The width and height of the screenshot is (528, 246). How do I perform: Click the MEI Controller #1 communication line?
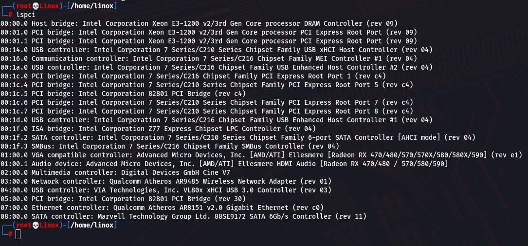click(209, 58)
